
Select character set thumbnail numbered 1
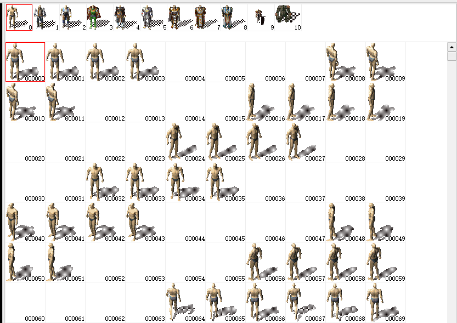46,18
